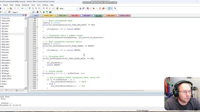This screenshot has height=112, width=200.
Task: Open the Window menu
Action: [45, 5]
